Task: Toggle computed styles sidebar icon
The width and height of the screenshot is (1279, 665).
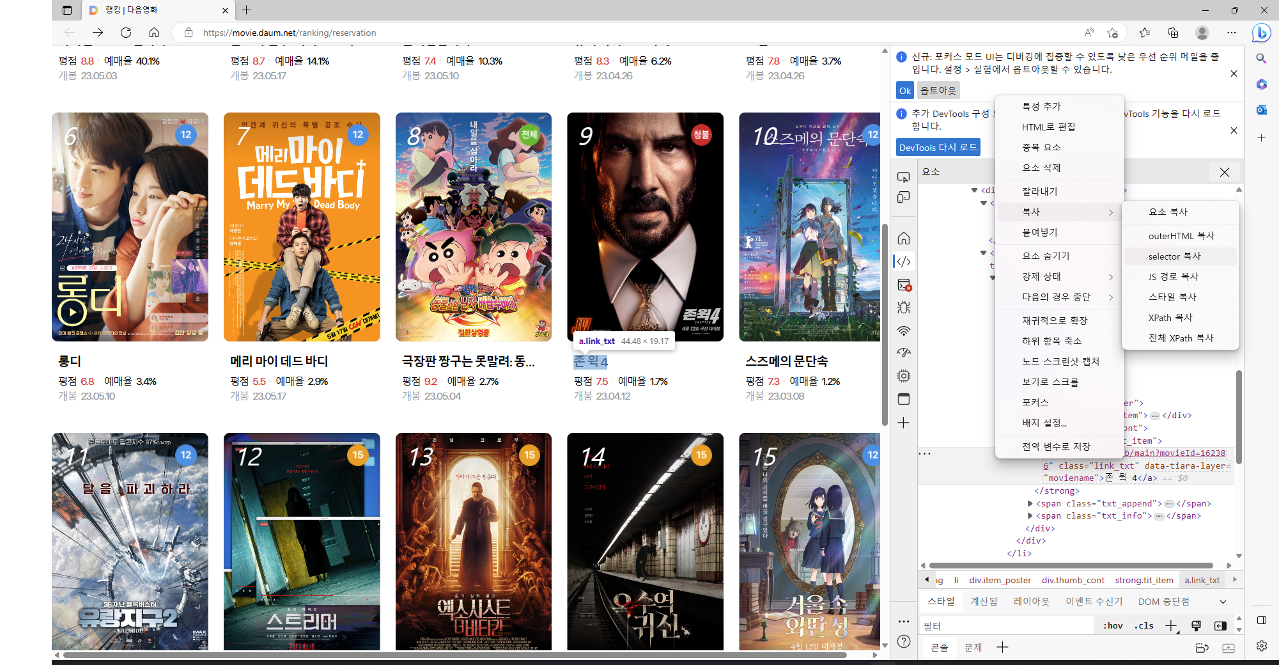Action: (x=1220, y=625)
